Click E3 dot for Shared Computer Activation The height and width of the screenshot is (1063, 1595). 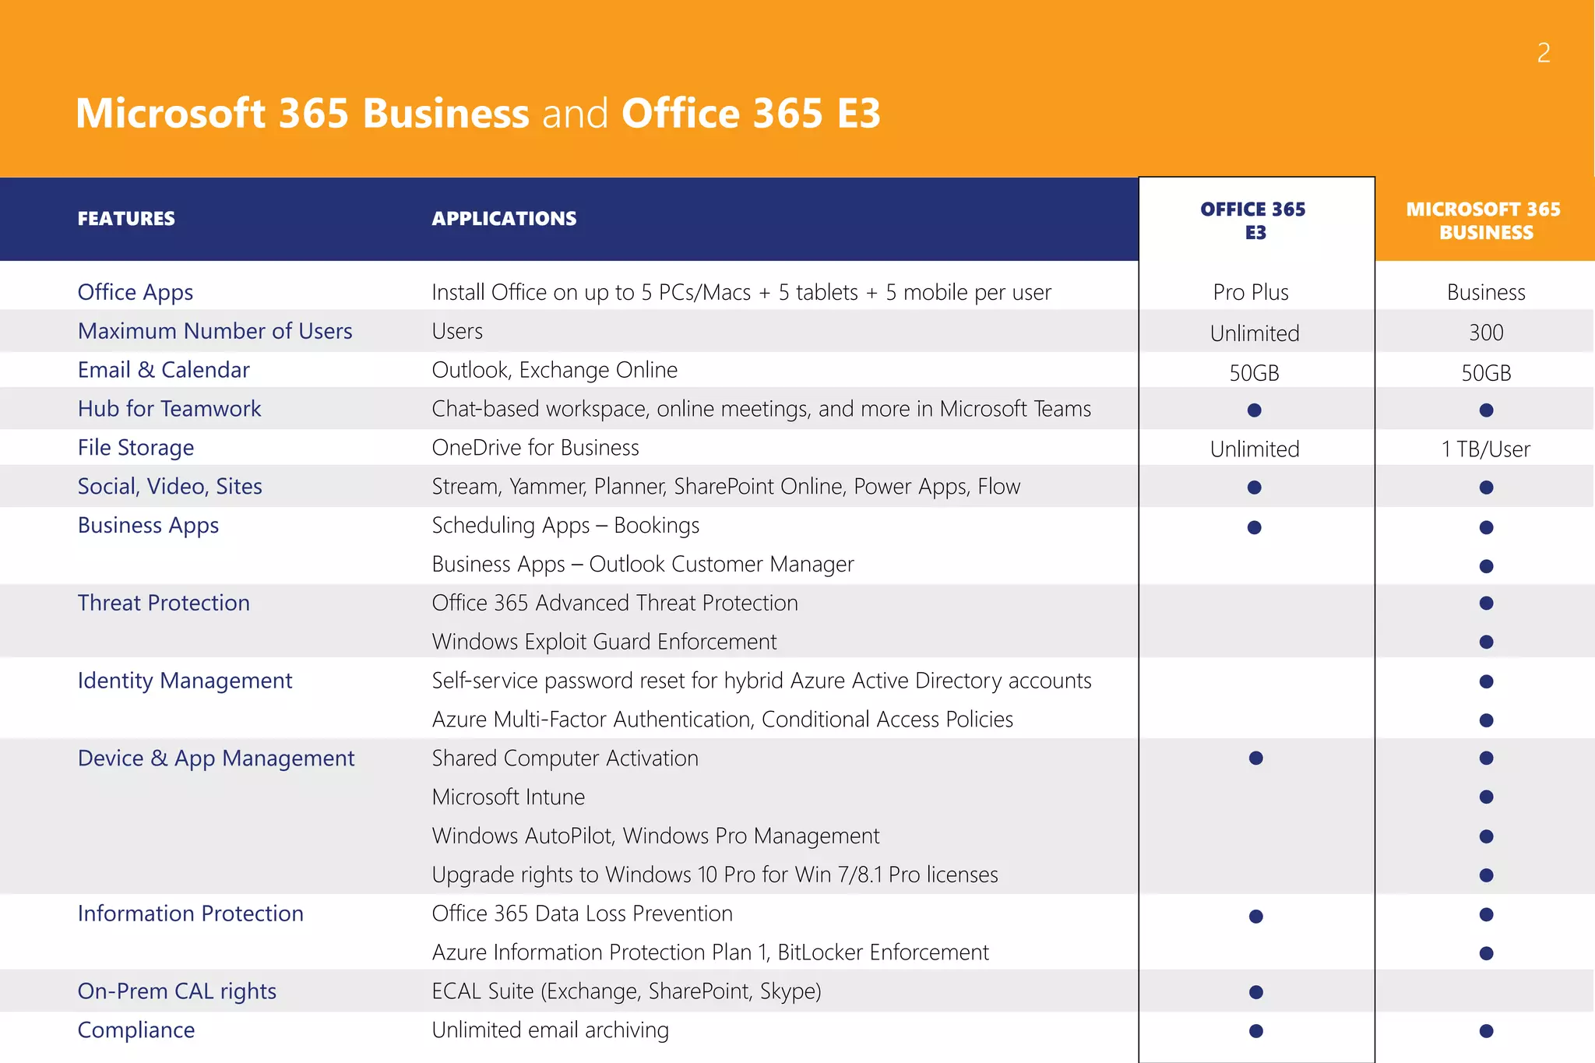[1255, 758]
